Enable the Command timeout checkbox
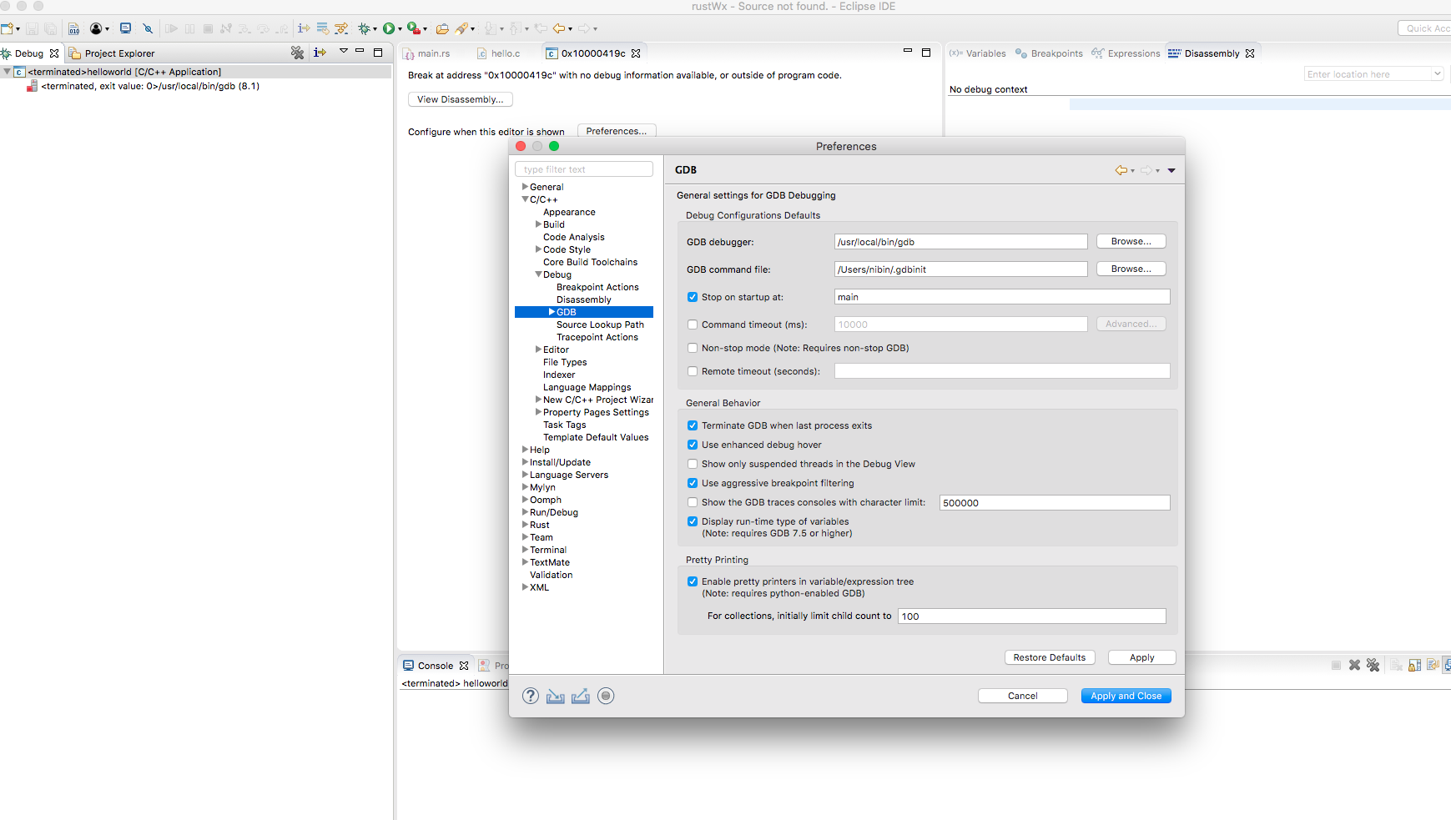 (693, 324)
